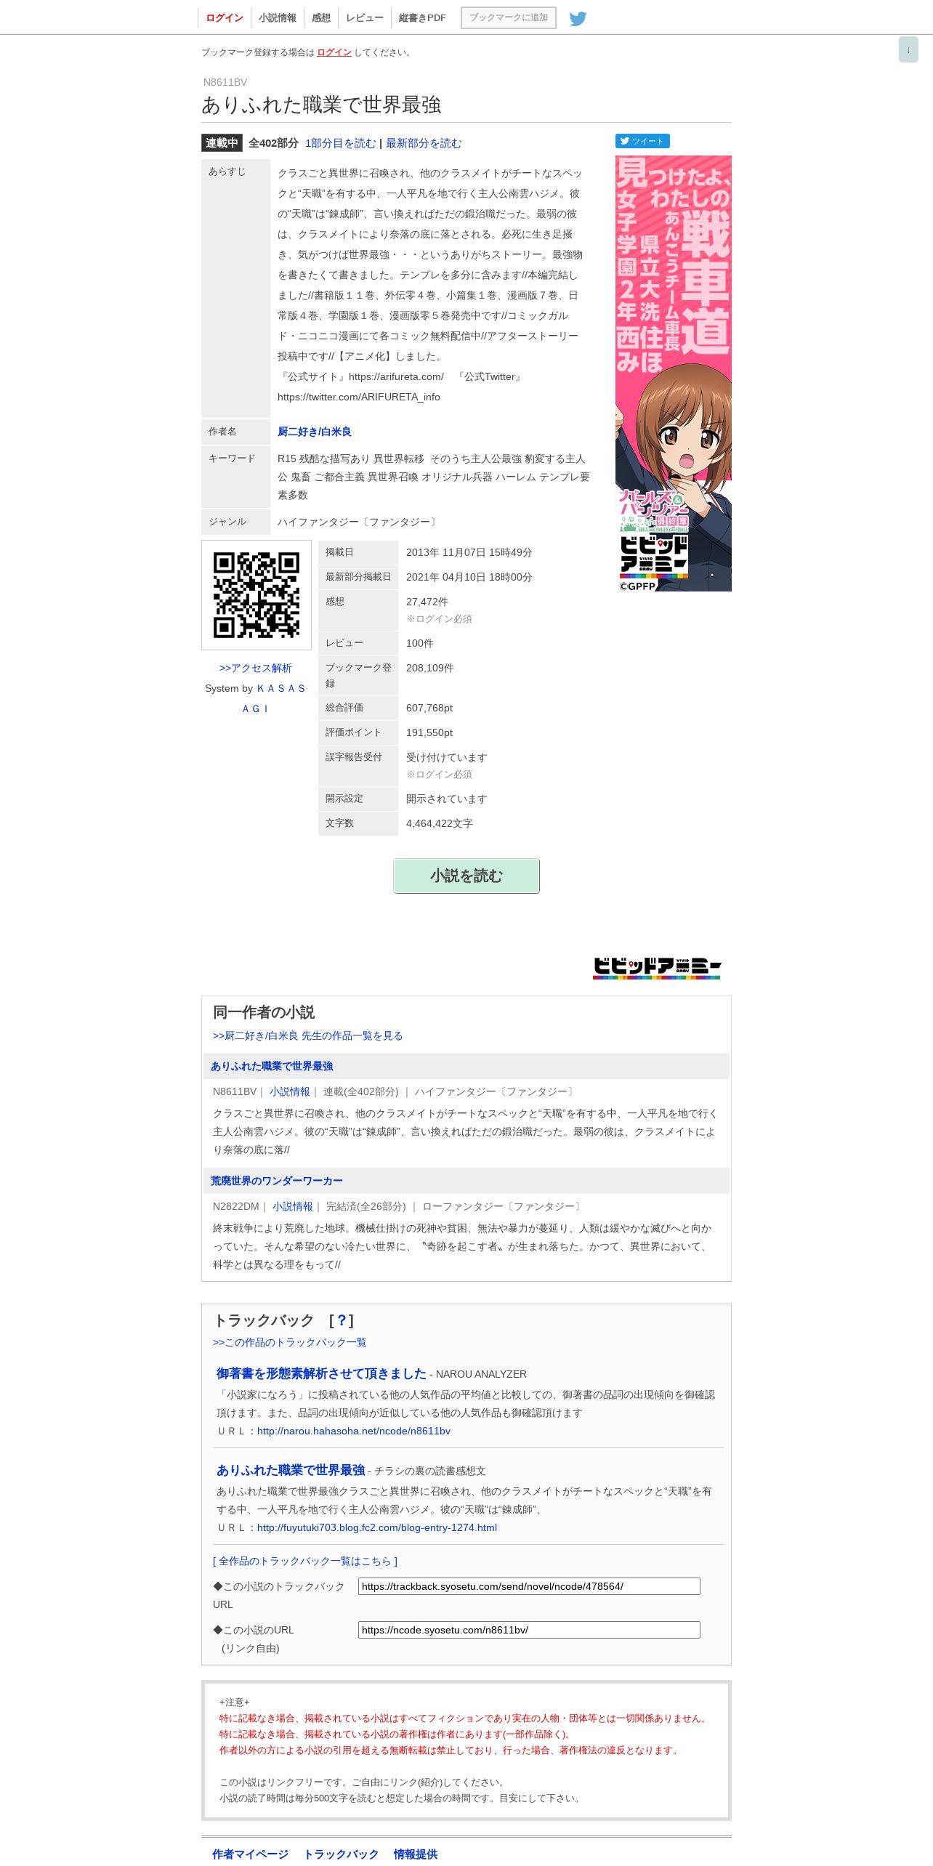Open 小説情報 link for N2822DM

[293, 1206]
